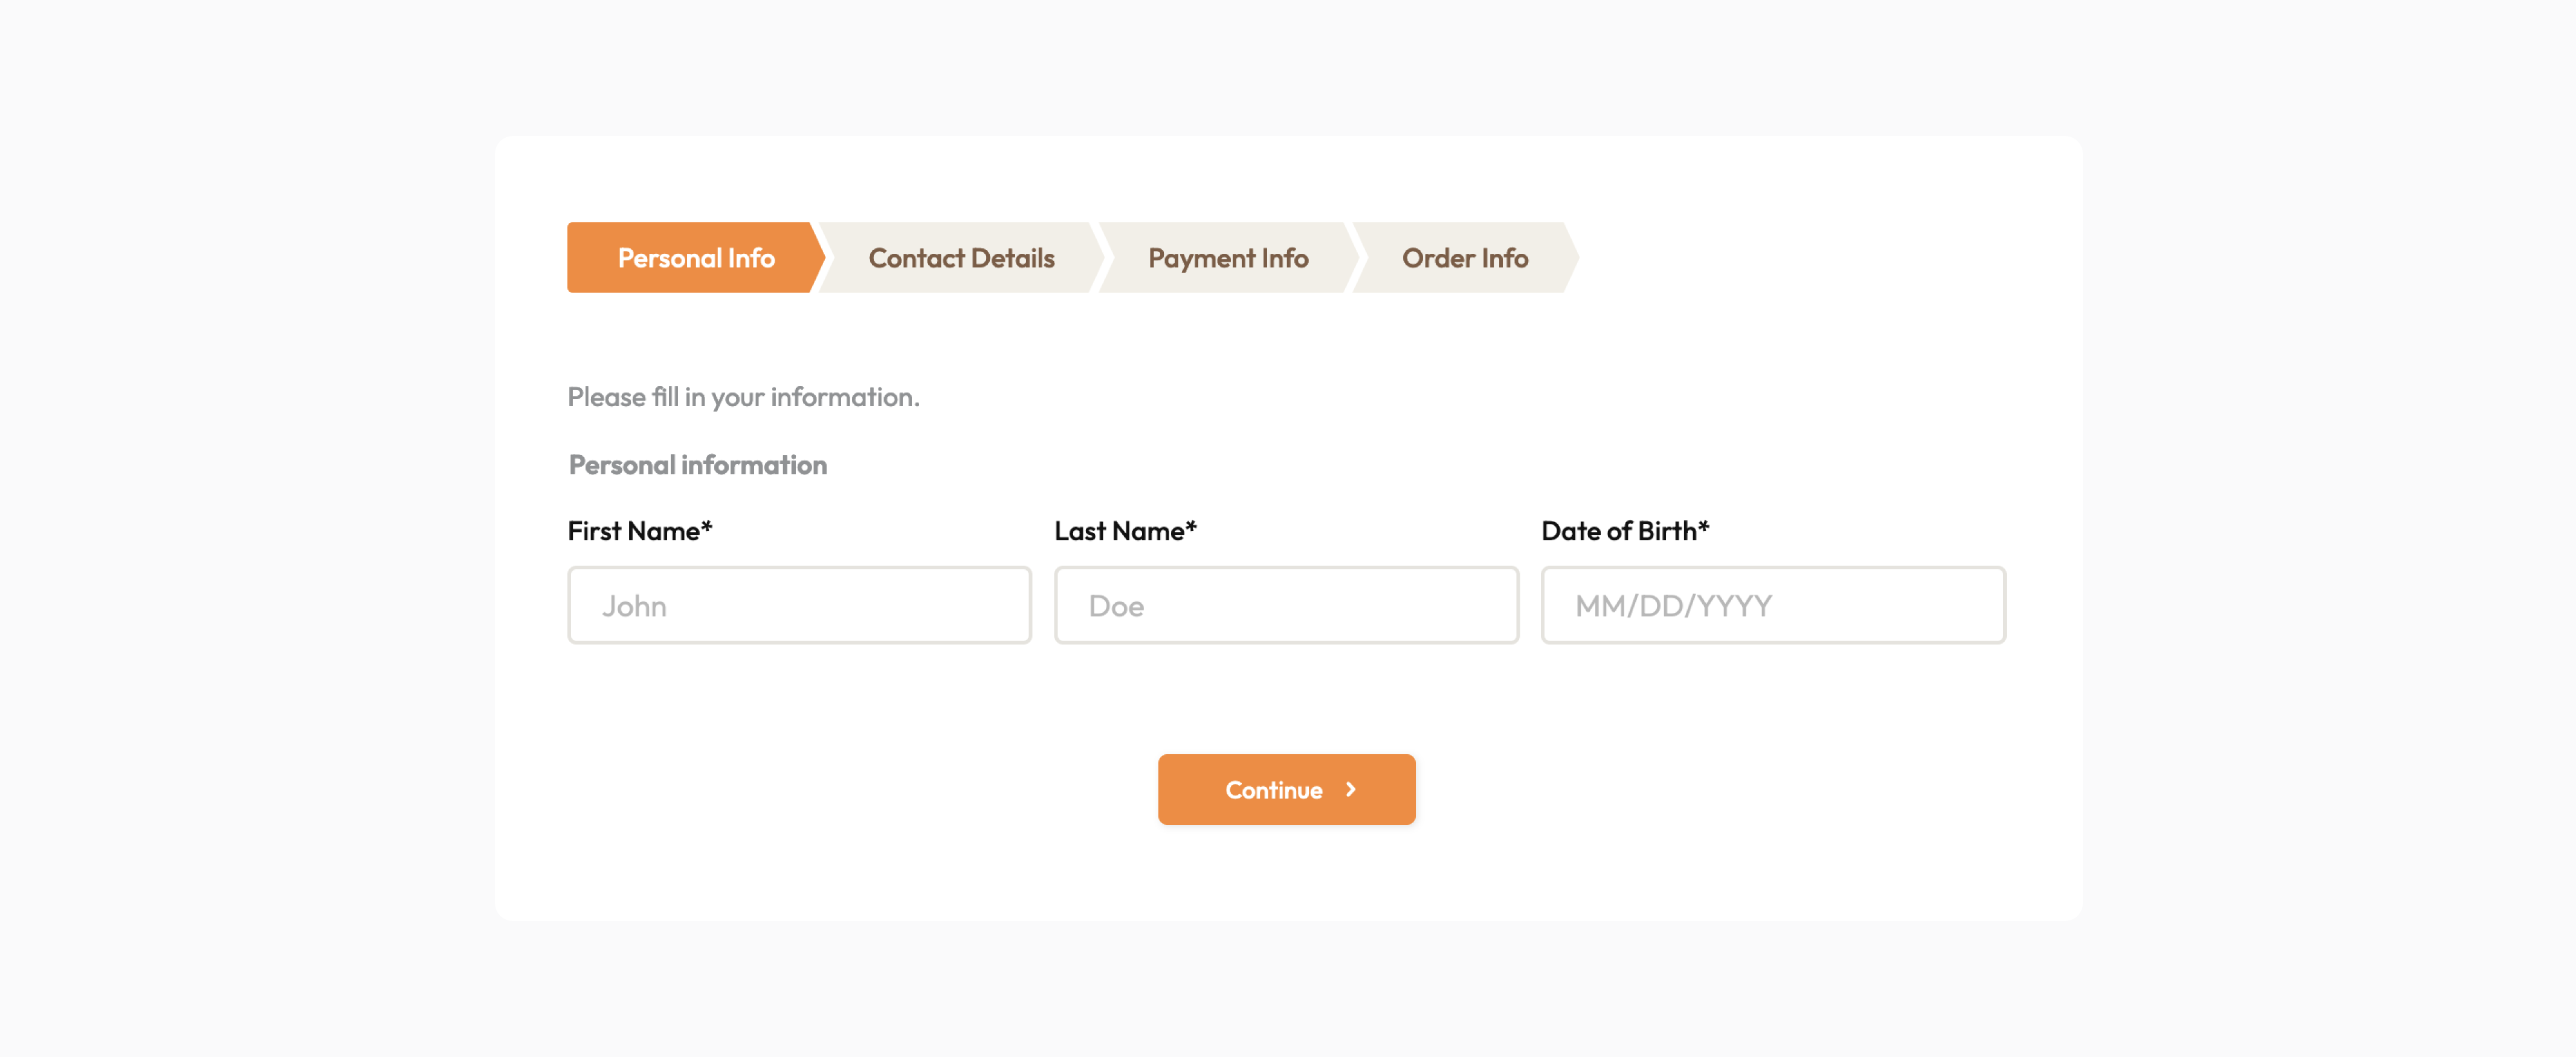Select the Date of Birth MM/DD/YYYY field

(1772, 605)
